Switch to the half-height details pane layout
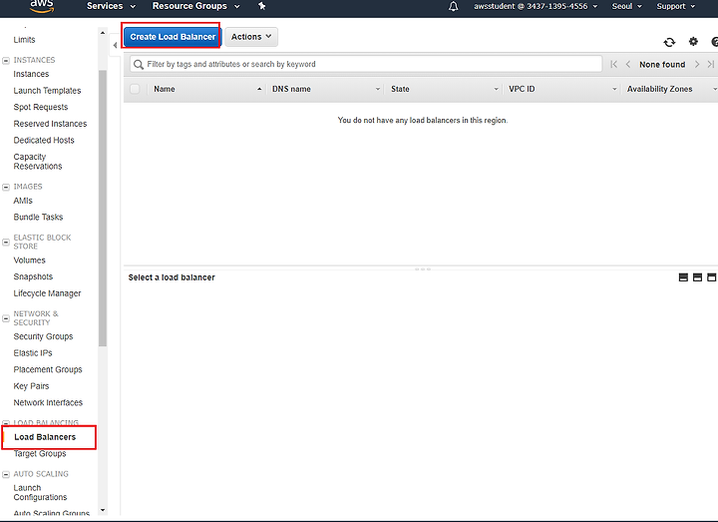 pyautogui.click(x=697, y=277)
